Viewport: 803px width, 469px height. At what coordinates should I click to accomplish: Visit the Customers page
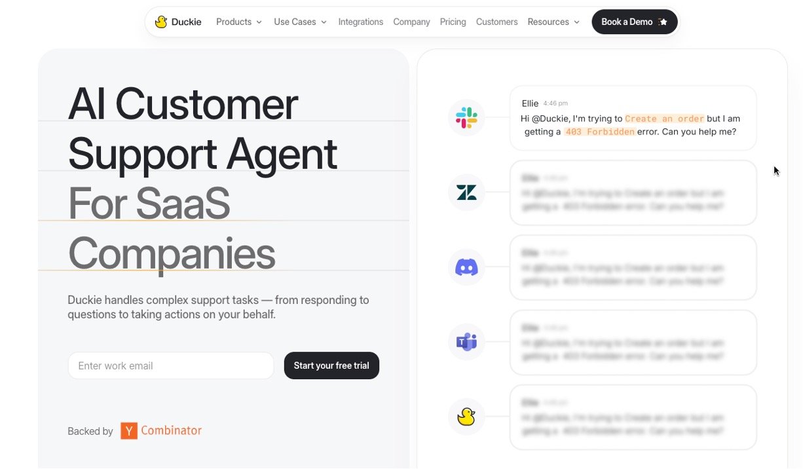(x=496, y=22)
